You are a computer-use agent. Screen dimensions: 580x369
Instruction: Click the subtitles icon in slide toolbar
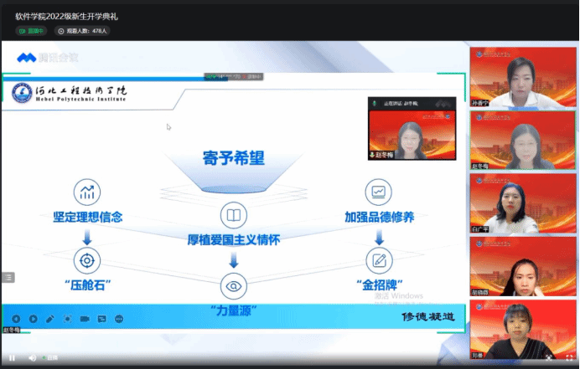[101, 319]
